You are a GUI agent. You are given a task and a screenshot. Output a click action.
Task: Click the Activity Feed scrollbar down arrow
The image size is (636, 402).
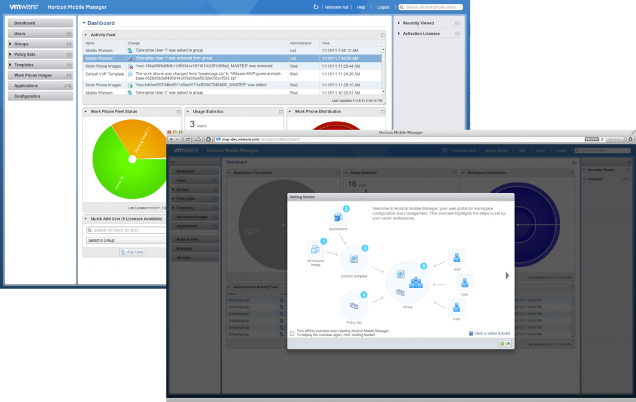pos(383,92)
